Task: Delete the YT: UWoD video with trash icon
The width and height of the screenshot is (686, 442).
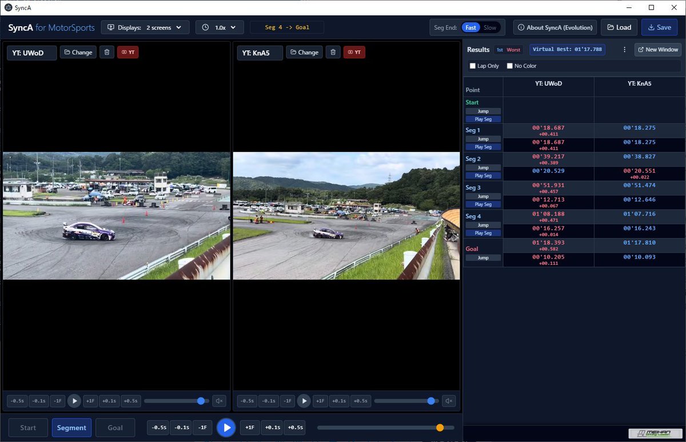Action: 106,52
